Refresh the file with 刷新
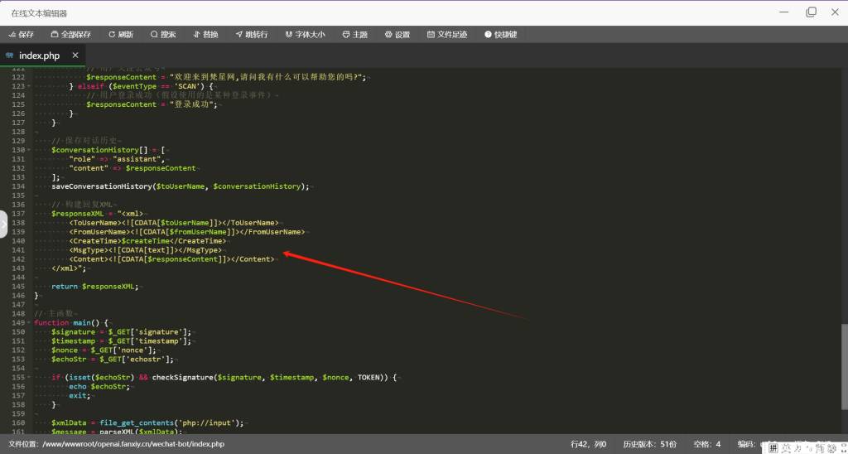 120,35
